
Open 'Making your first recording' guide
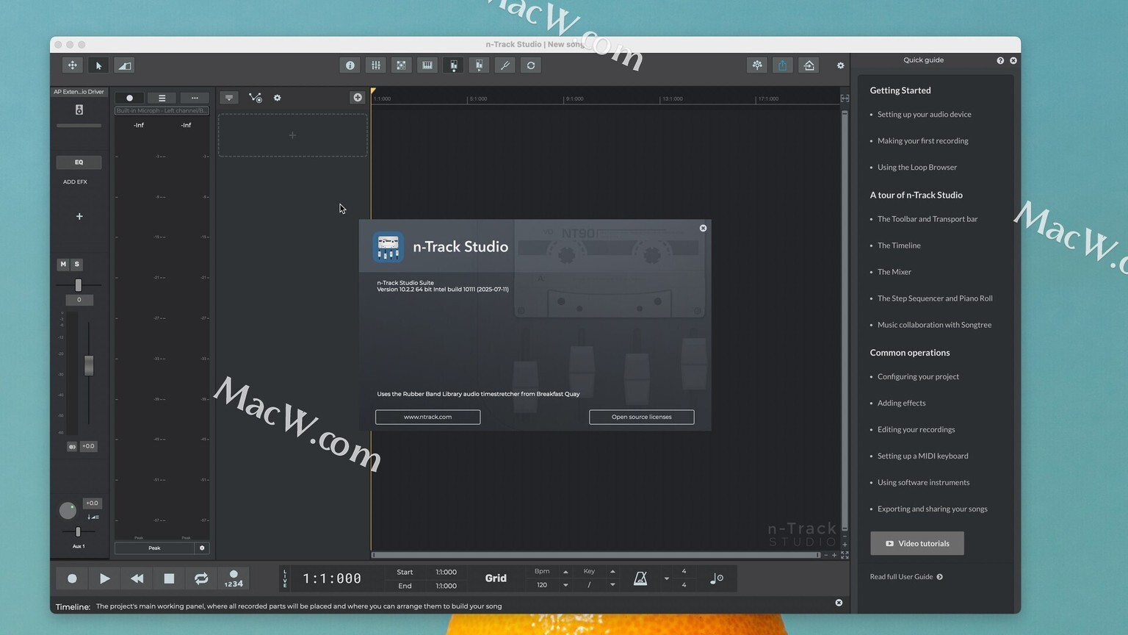pyautogui.click(x=922, y=141)
